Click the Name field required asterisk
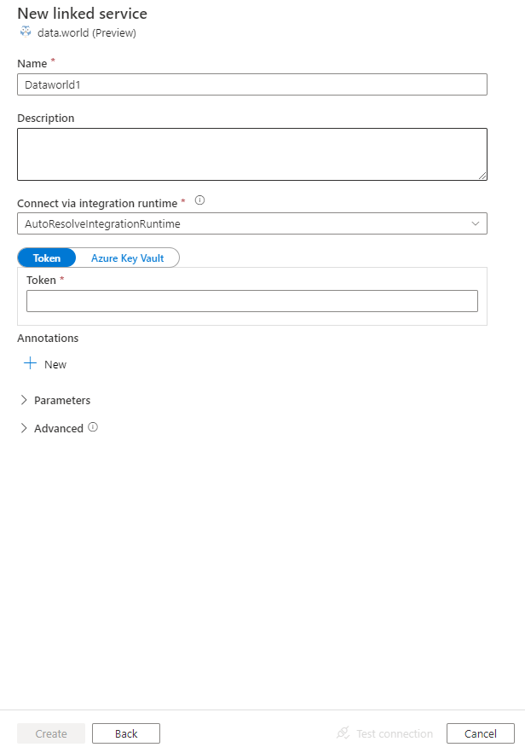Screen dimensions: 525x753 [52, 61]
